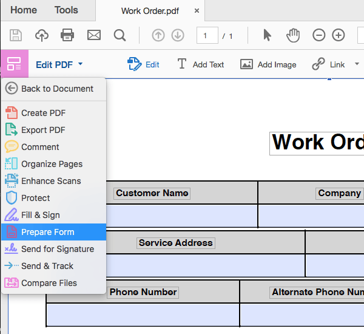Expand the Edit PDF tool dropdown arrow
364x334 pixels.
(80, 64)
